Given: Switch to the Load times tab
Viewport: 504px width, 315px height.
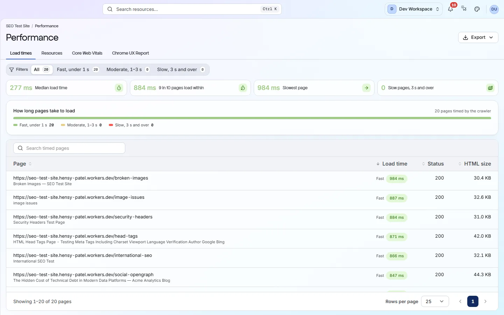Looking at the screenshot, I should pyautogui.click(x=21, y=53).
